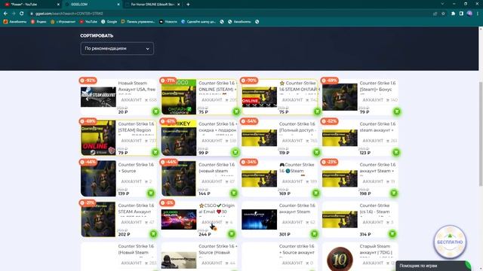
Task: Open the Counter-Strike (cs 1.6) - Steam title
Action: [x=374, y=209]
